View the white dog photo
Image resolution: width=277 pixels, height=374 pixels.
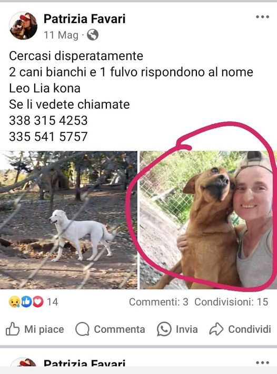[68, 220]
